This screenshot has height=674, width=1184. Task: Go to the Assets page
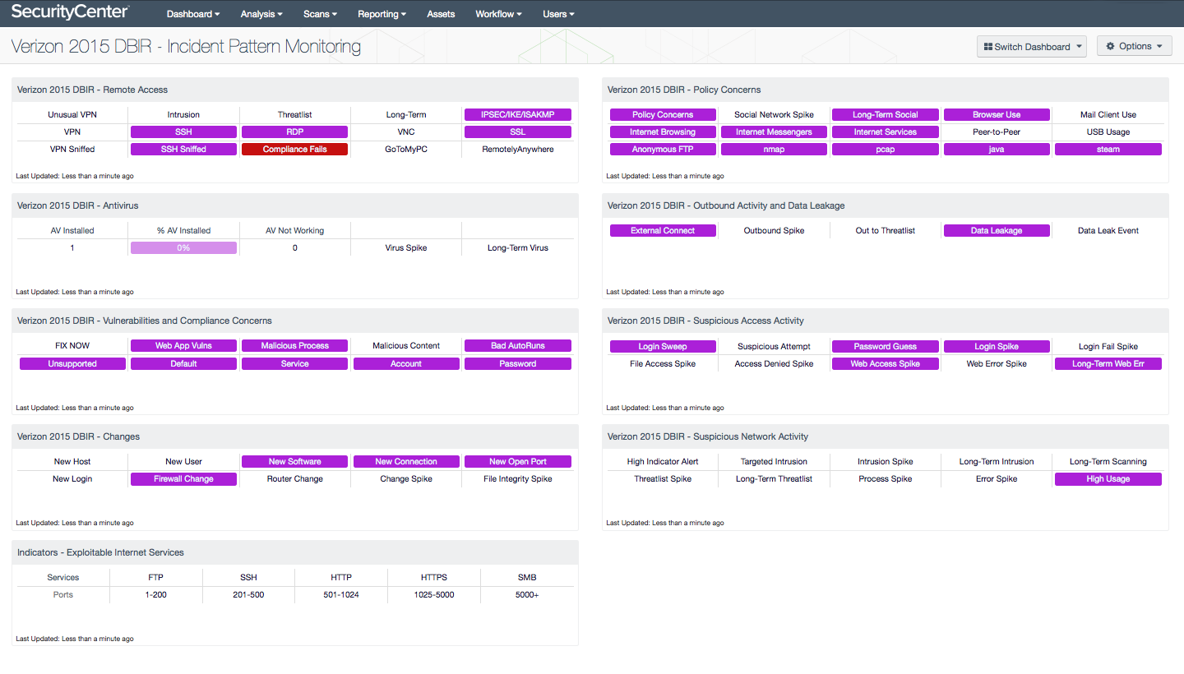click(441, 14)
